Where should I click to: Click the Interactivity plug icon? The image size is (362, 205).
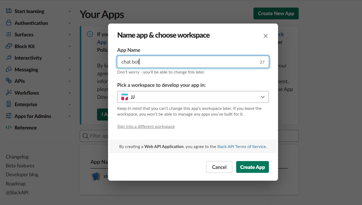9,58
